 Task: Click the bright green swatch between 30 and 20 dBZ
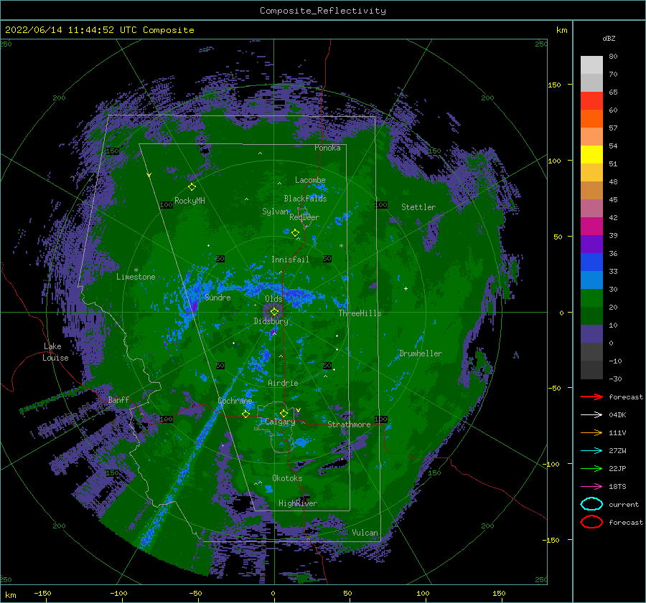(591, 298)
